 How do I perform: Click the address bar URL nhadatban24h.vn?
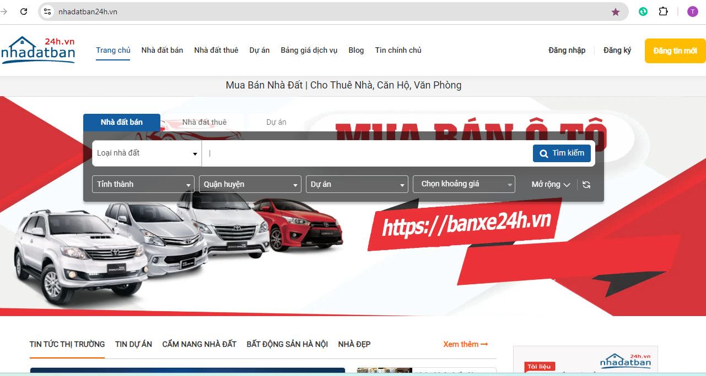(x=88, y=12)
